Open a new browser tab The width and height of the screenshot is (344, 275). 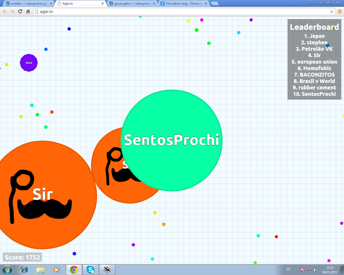pos(214,3)
